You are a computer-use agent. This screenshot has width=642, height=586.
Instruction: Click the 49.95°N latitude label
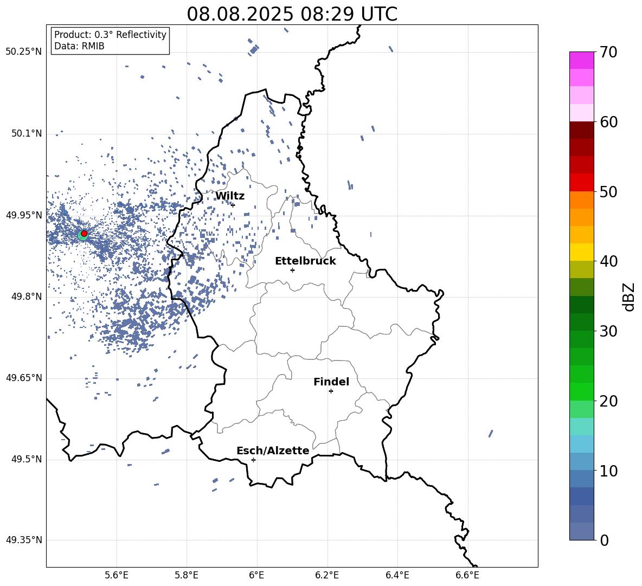click(x=24, y=215)
